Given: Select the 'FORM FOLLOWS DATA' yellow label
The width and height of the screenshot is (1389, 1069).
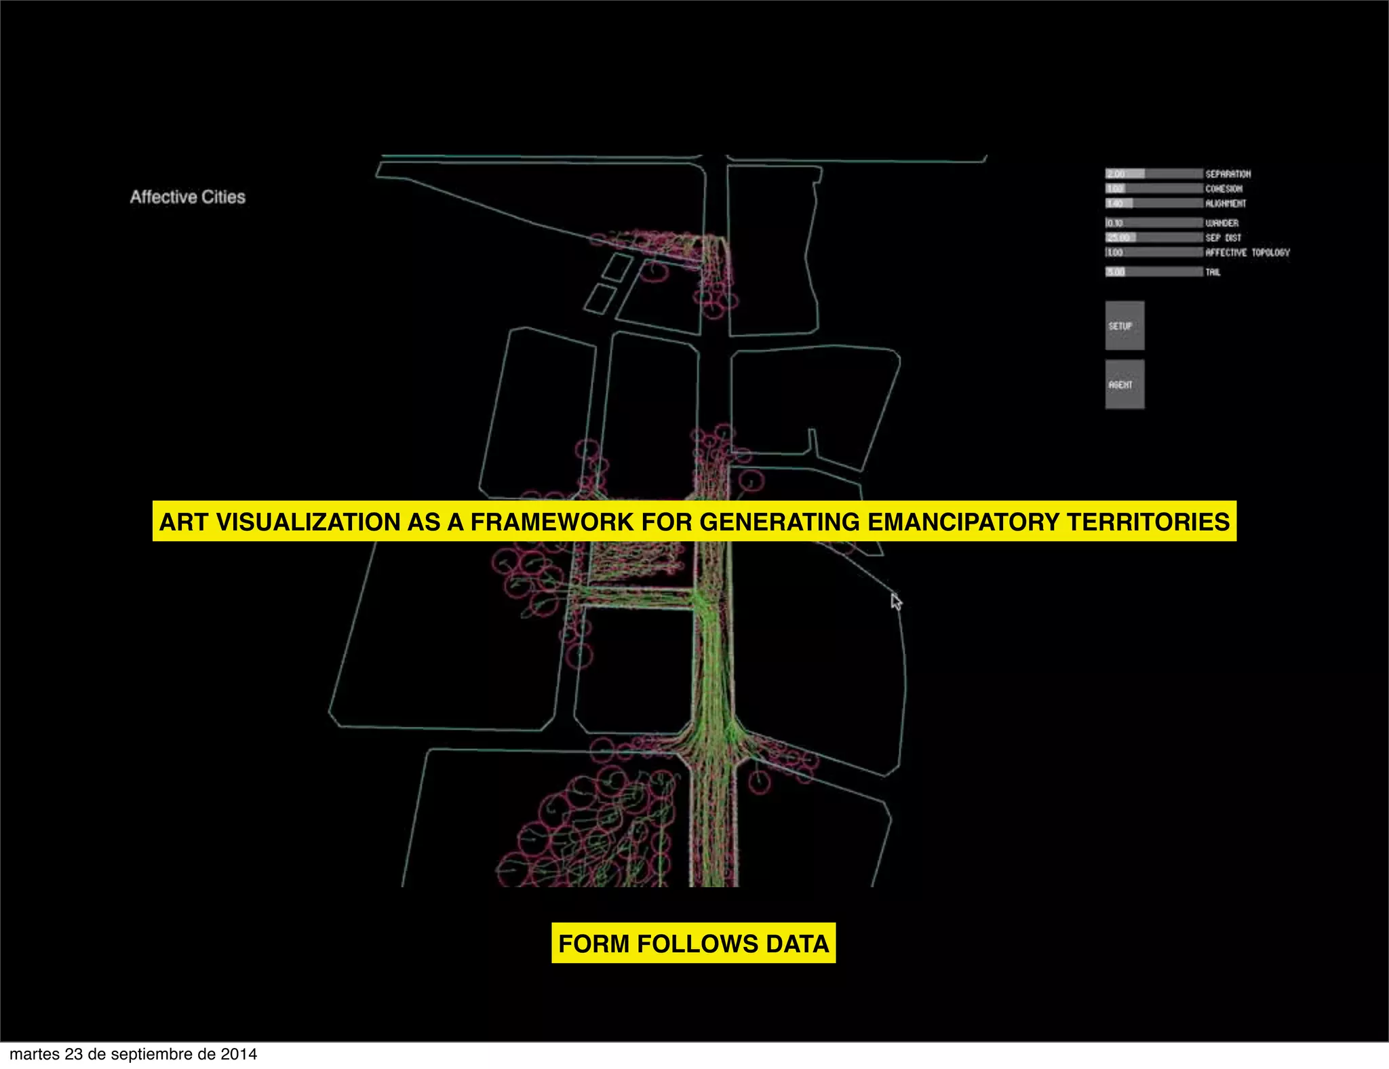Looking at the screenshot, I should click(693, 943).
